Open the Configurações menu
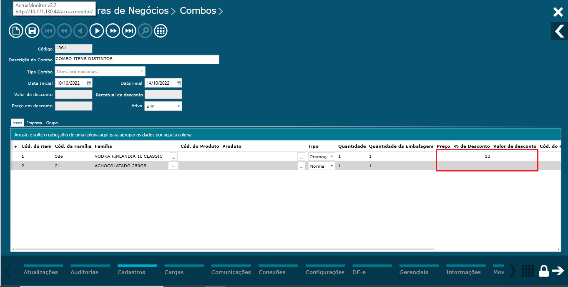 click(325, 272)
